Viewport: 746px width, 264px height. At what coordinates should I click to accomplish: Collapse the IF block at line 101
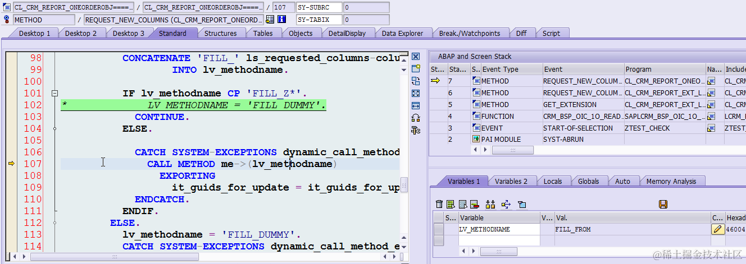click(55, 93)
